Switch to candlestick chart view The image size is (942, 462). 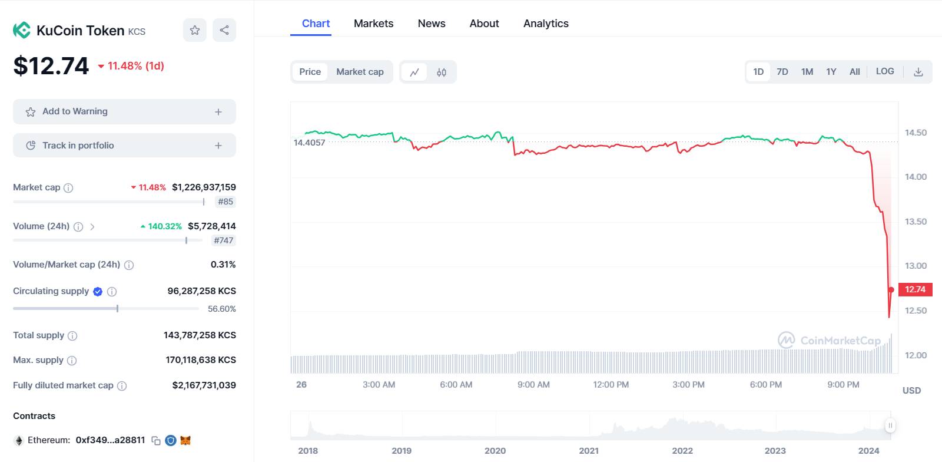(442, 72)
